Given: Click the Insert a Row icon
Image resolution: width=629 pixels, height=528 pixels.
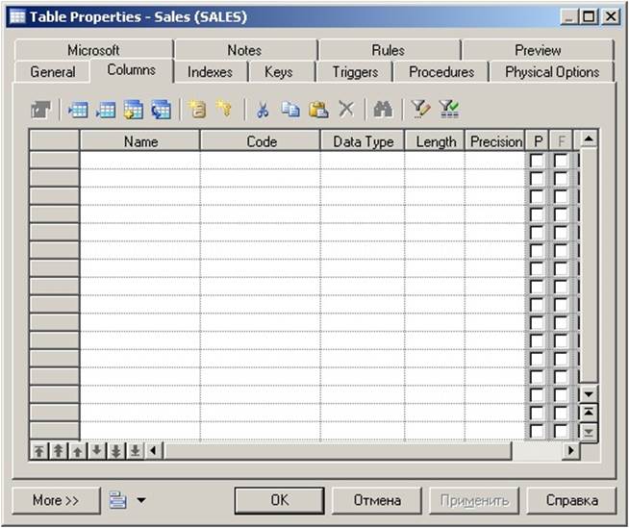Looking at the screenshot, I should point(78,109).
